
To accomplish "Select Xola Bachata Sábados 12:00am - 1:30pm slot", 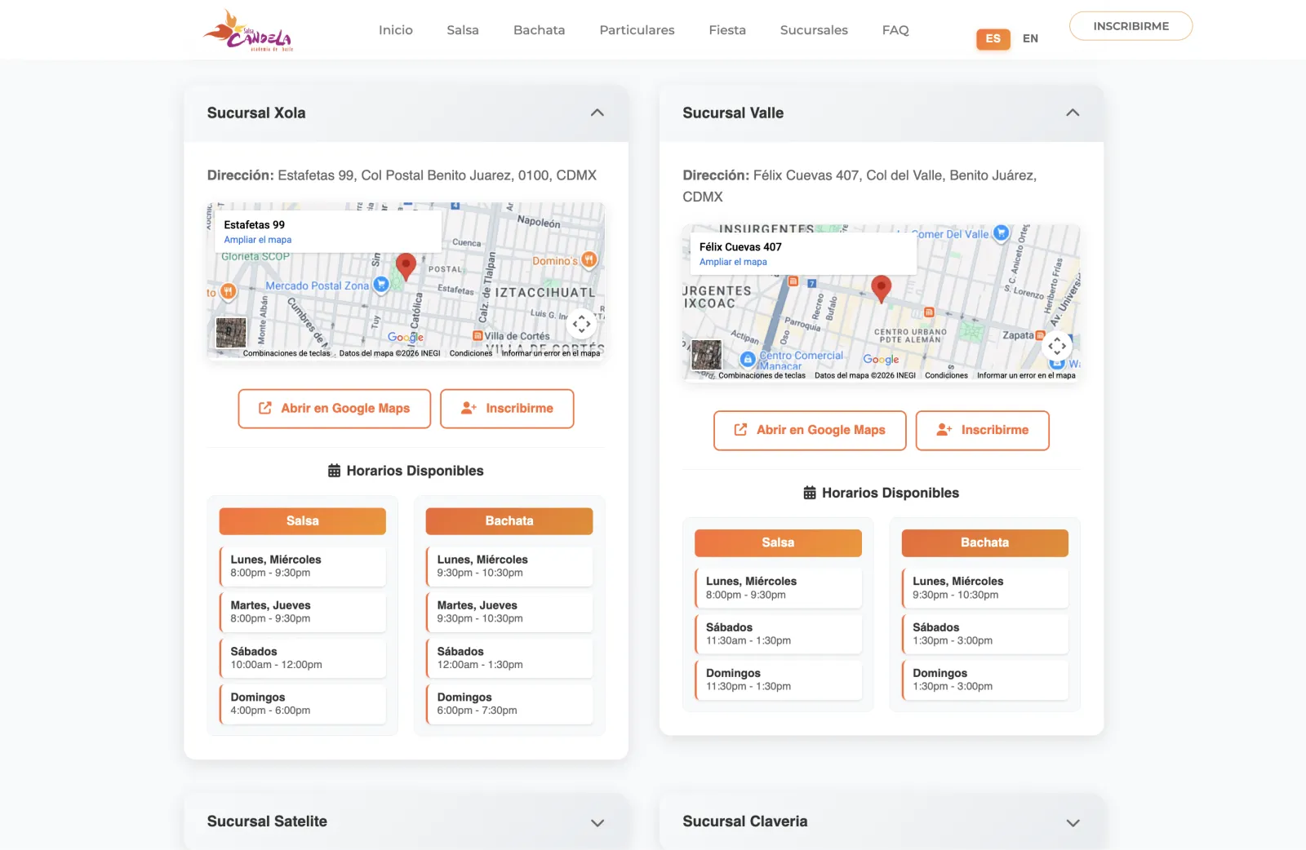I will tap(509, 657).
